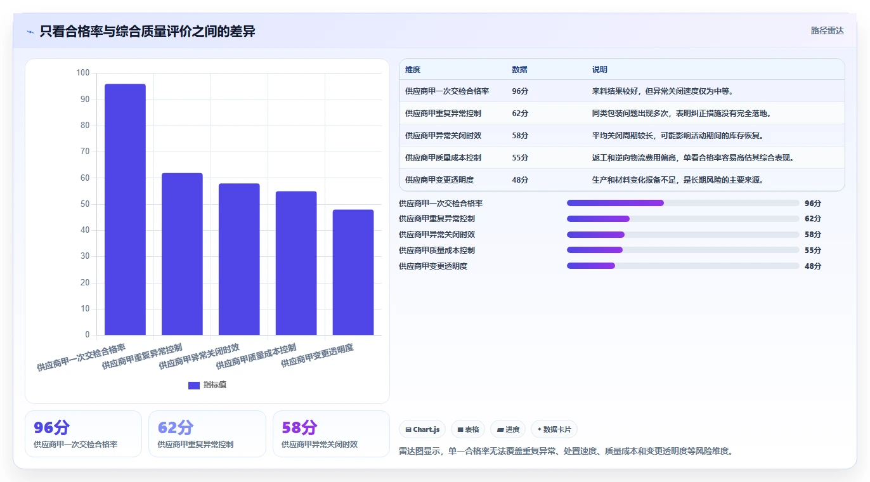Image resolution: width=870 pixels, height=482 pixels.
Task: Click the 48分 value beside progress bar
Action: click(x=813, y=266)
